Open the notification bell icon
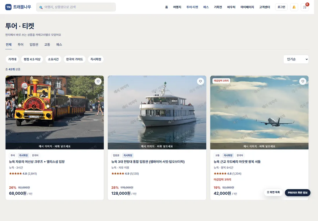The image size is (318, 221). (x=294, y=7)
